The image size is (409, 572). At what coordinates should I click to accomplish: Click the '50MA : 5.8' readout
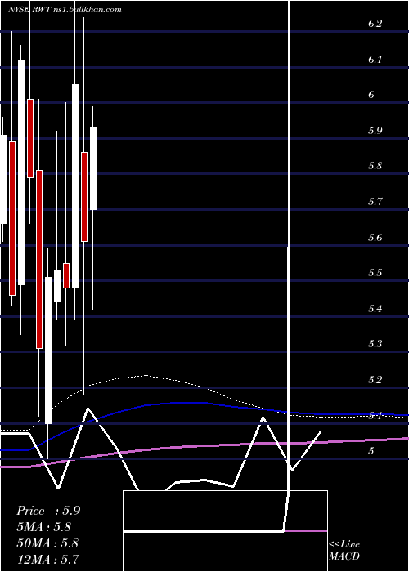(47, 543)
